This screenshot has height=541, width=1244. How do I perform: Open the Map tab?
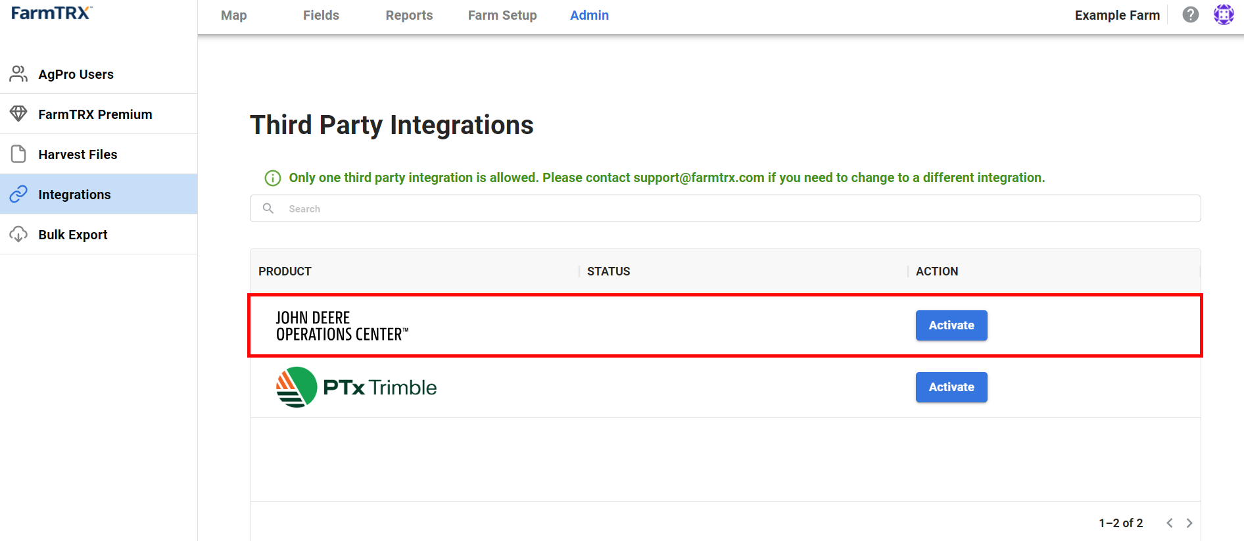[x=233, y=15]
